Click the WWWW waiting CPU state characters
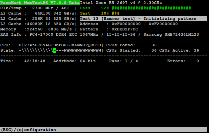Viewport: 209px width, 133px height. 82,51
